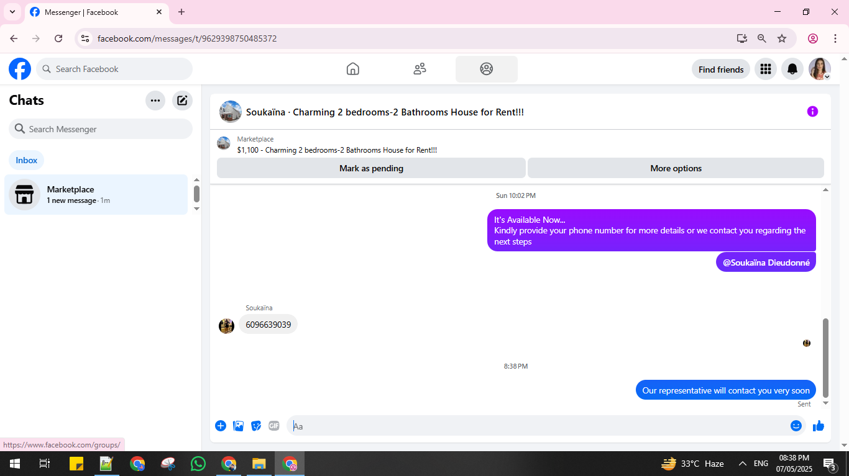Attach a photo with the image icon
849x476 pixels.
[238, 426]
